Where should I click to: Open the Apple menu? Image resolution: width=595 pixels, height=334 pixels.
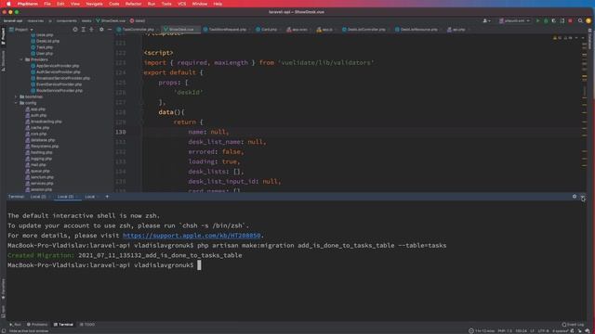8,4
